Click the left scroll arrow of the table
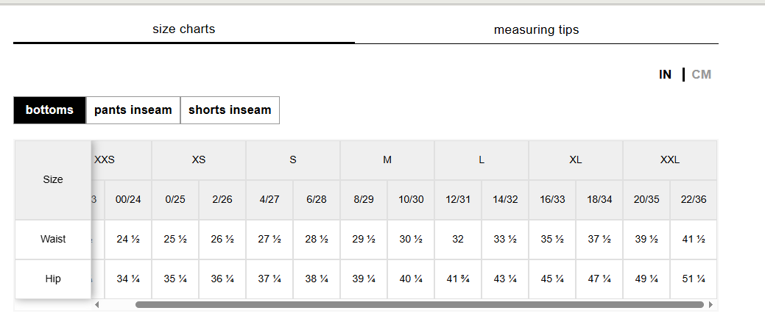 click(x=97, y=305)
